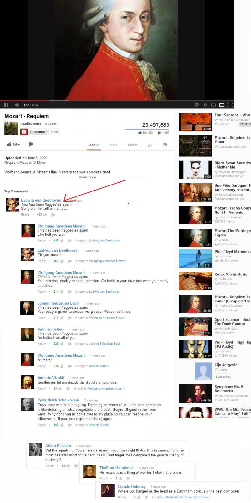Expand daniellos333's hidden comment via Show the comment
This screenshot has height=503, width=251.
(198, 497)
